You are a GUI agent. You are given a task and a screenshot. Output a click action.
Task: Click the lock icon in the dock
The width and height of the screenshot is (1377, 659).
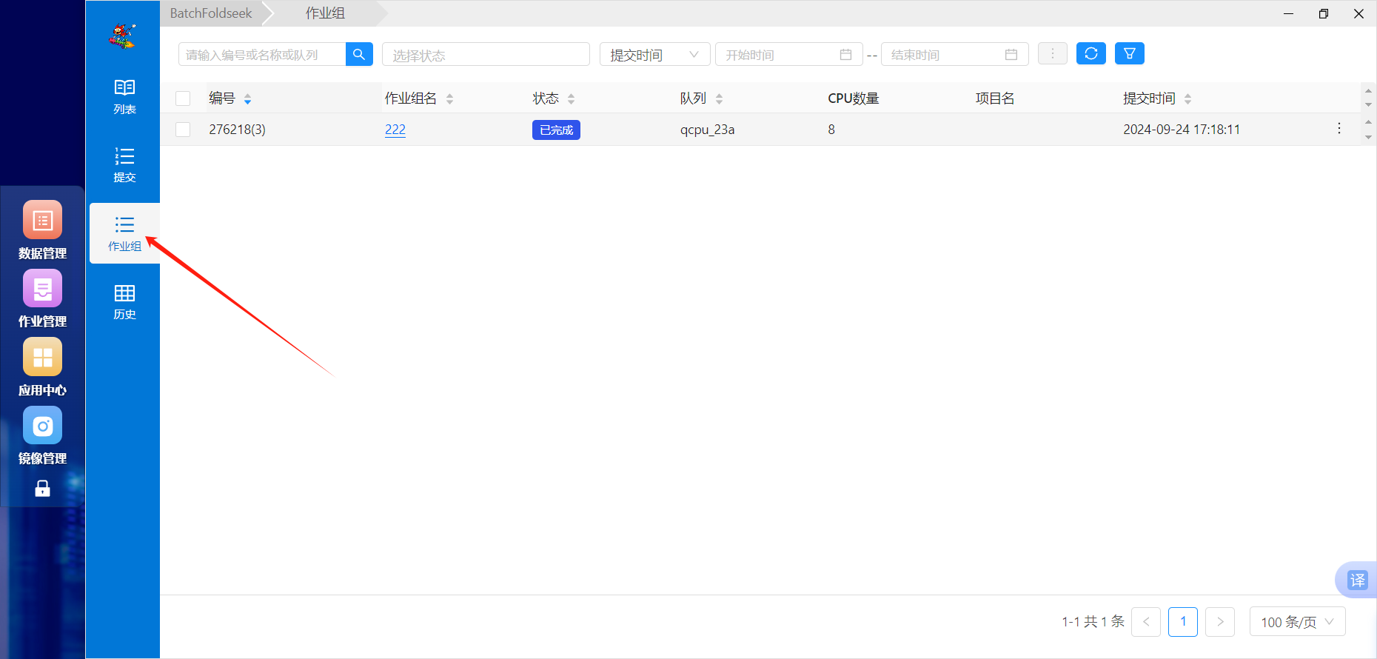(x=43, y=488)
